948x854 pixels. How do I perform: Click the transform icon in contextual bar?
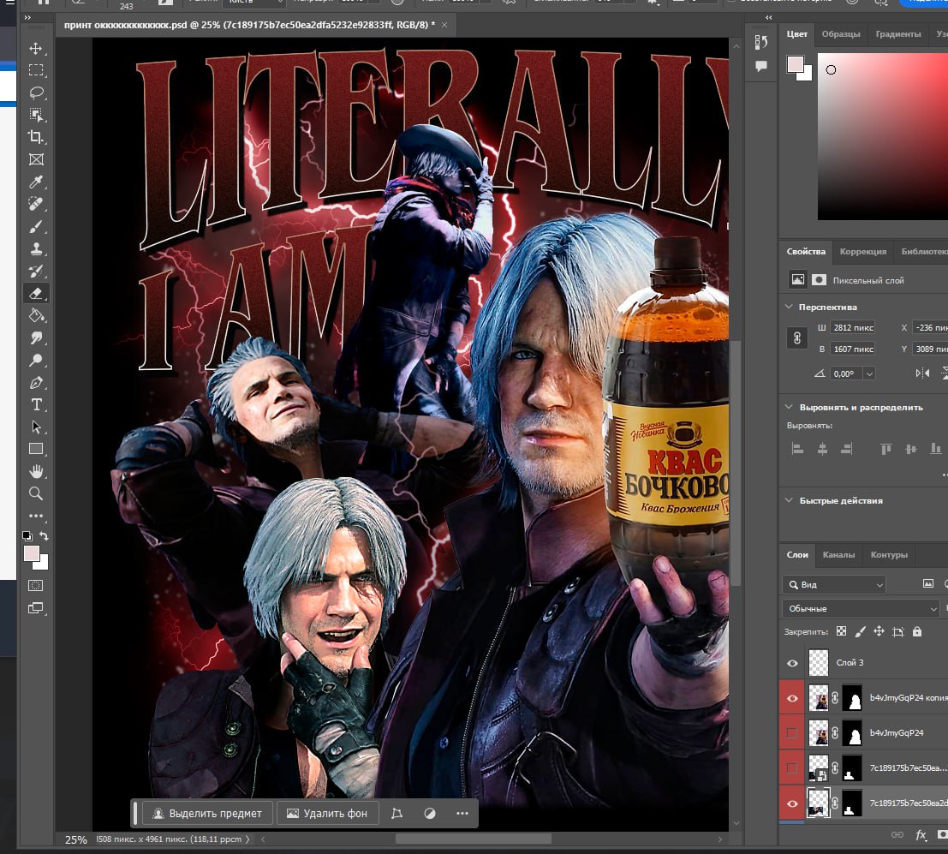pos(397,814)
